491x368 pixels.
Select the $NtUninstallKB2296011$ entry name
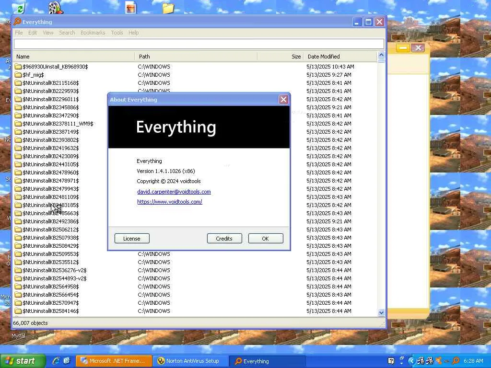(51, 99)
